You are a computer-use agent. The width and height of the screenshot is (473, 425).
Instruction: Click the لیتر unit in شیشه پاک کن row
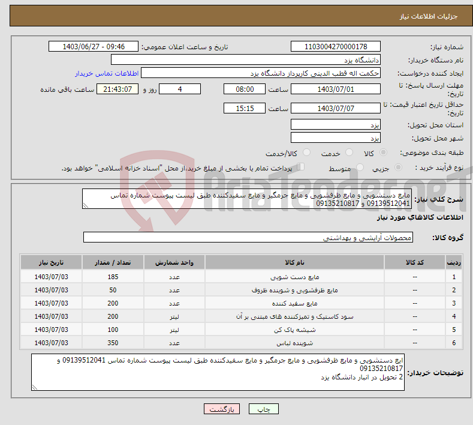(x=174, y=330)
